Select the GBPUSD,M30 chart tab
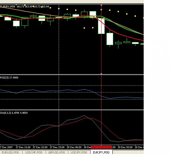This screenshot has height=154, width=170. (57, 152)
